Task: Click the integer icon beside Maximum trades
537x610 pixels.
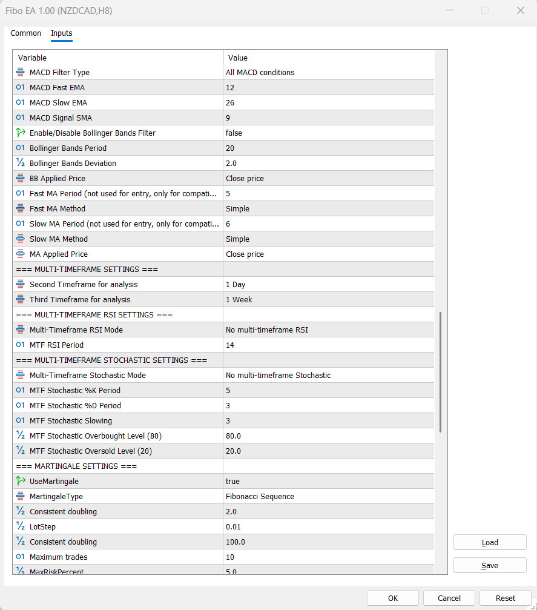Action: [x=20, y=557]
